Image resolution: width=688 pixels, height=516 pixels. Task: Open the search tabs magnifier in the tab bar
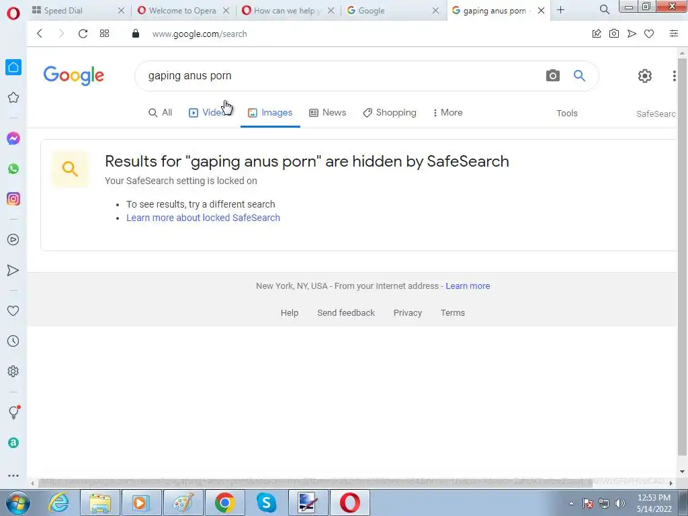604,9
